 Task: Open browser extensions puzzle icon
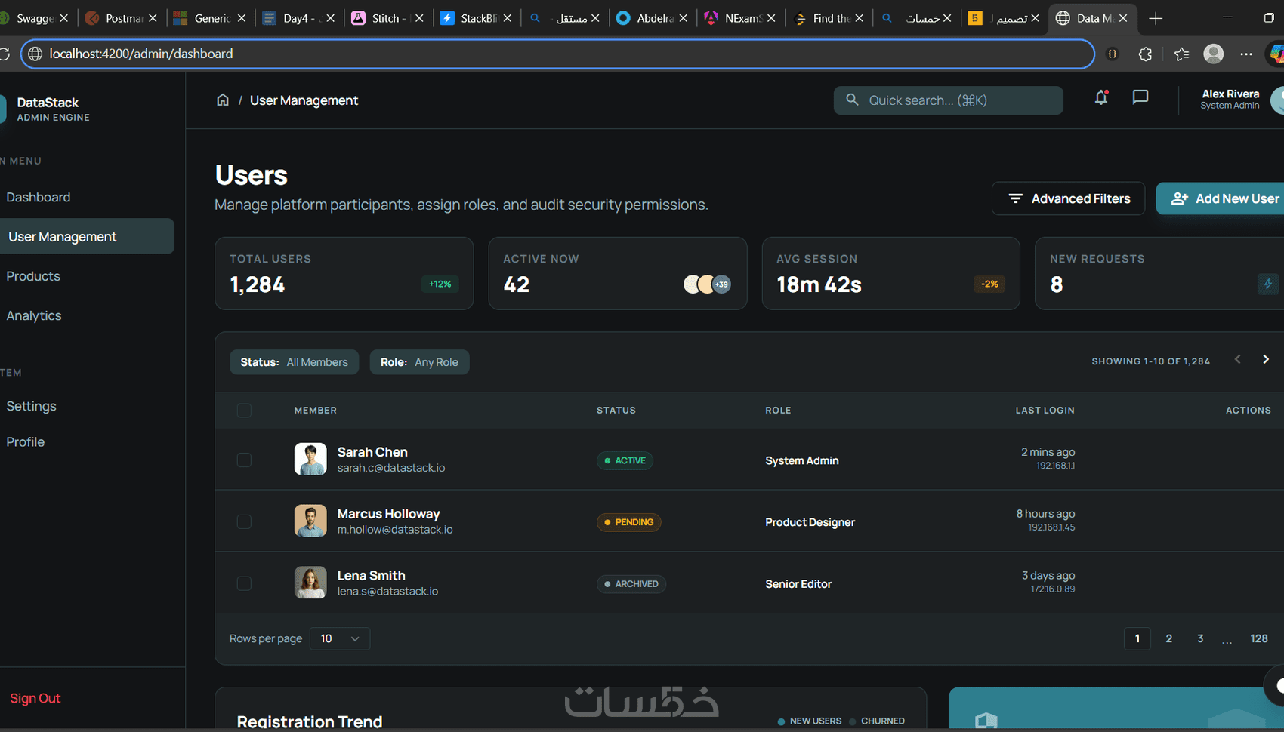click(x=1145, y=54)
